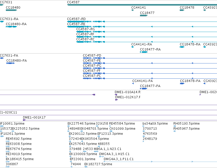Click the CG18478-RA transcript glyph
Viewport: 217px width, 168px height.
182,47
